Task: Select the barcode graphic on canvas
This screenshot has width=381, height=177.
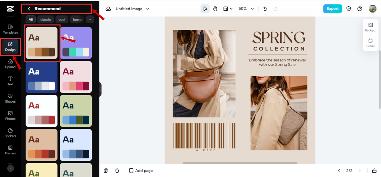Action: [204, 136]
